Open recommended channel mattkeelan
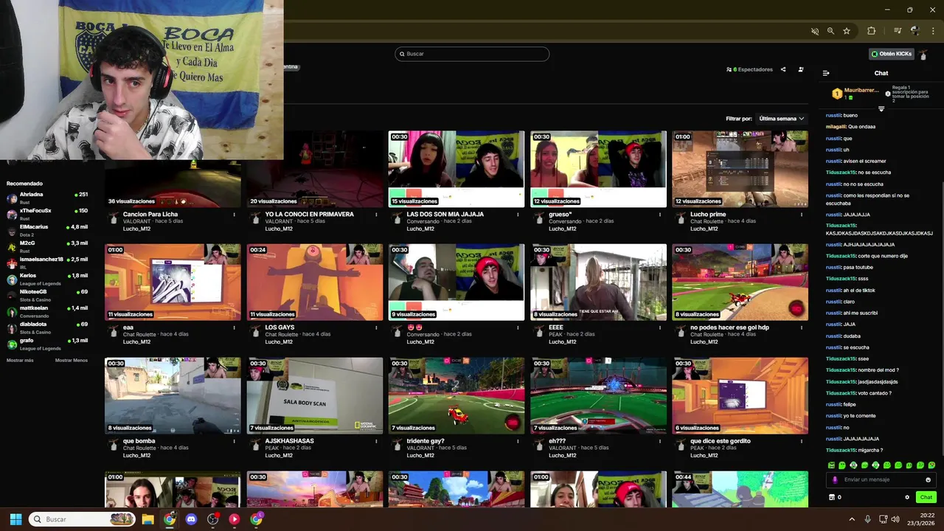Viewport: 944px width, 531px height. click(46, 311)
